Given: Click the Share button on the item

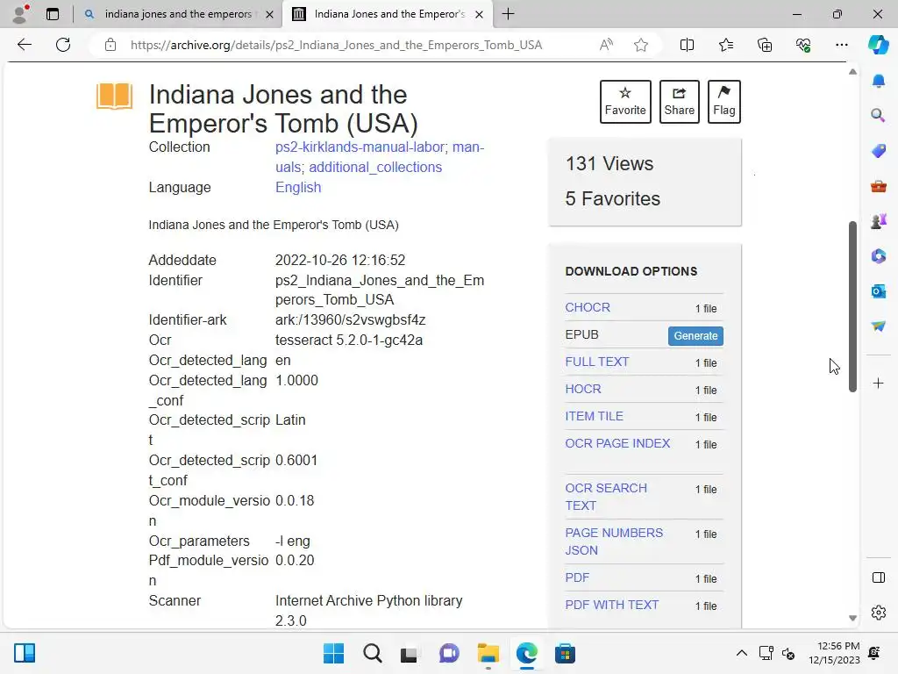Looking at the screenshot, I should [680, 102].
